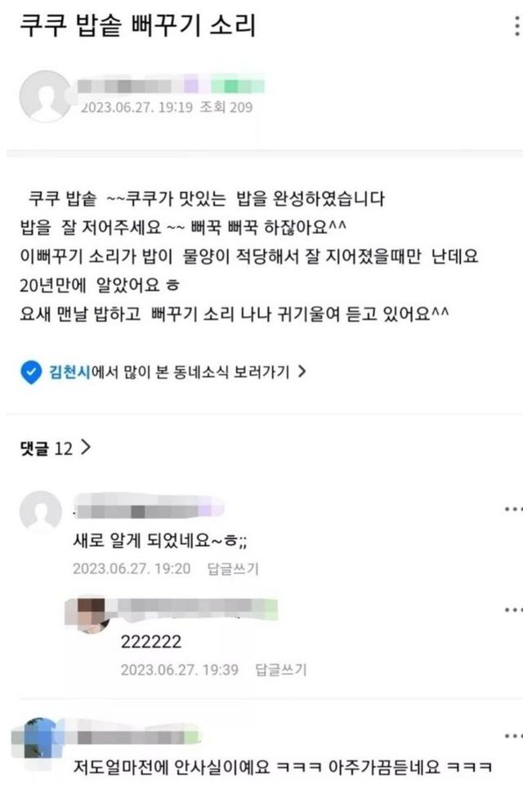Select the 댓글 12 comment count label
The height and width of the screenshot is (798, 523).
click(x=47, y=448)
